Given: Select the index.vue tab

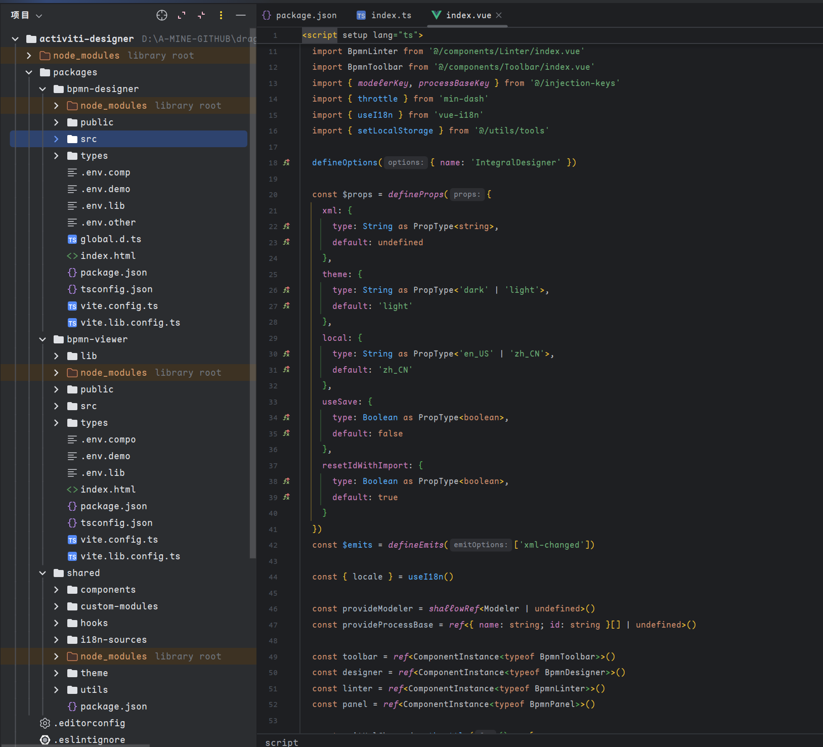Looking at the screenshot, I should (x=468, y=15).
